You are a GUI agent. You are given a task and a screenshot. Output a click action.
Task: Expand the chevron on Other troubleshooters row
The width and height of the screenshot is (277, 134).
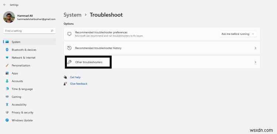click(x=255, y=62)
